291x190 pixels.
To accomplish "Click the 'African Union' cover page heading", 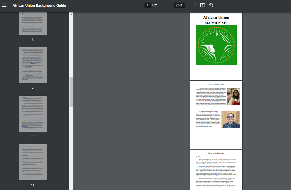I will 216,17.
